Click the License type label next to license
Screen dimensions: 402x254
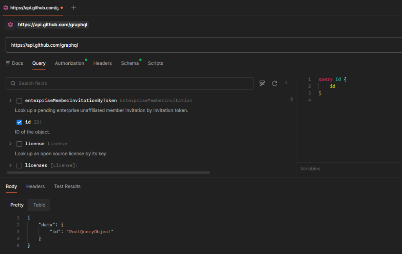tap(57, 144)
